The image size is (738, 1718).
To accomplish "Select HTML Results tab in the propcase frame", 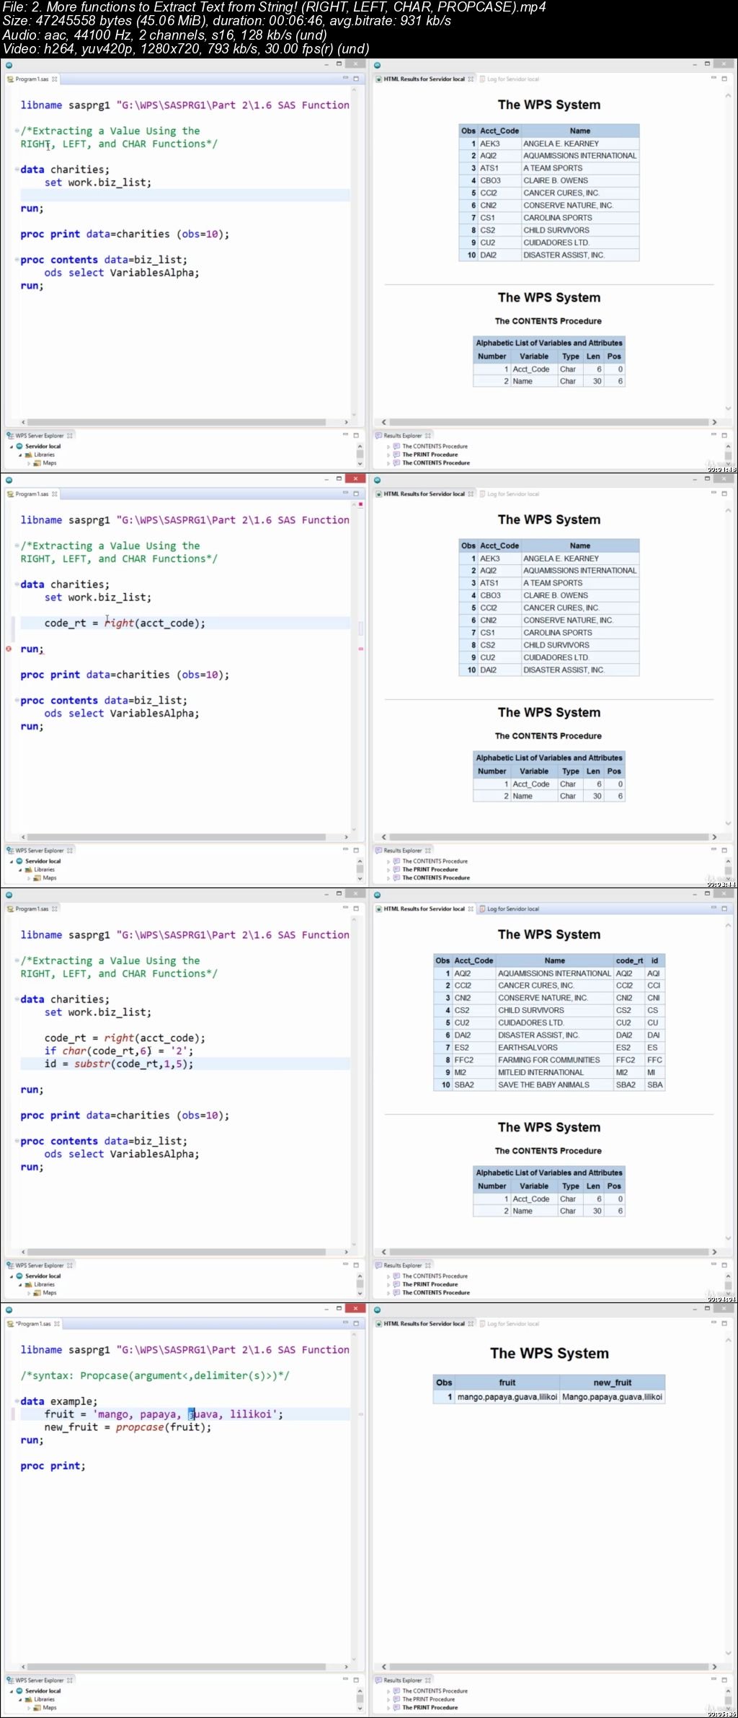I will 424,1323.
